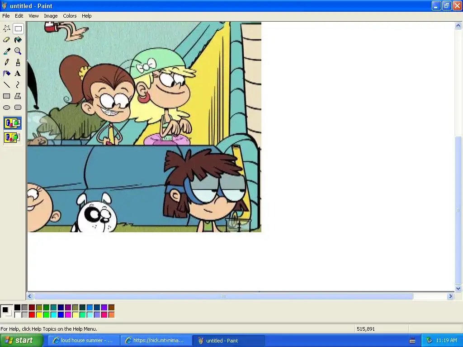Click the 'For Help, click Help Topics' status text
This screenshot has width=463, height=347.
[x=49, y=329]
